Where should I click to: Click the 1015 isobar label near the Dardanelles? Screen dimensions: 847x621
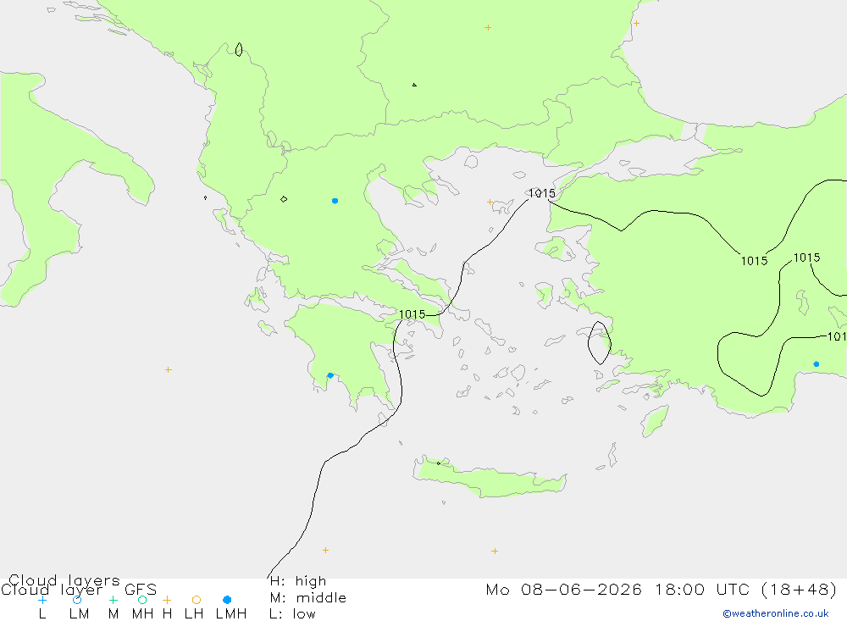[541, 193]
